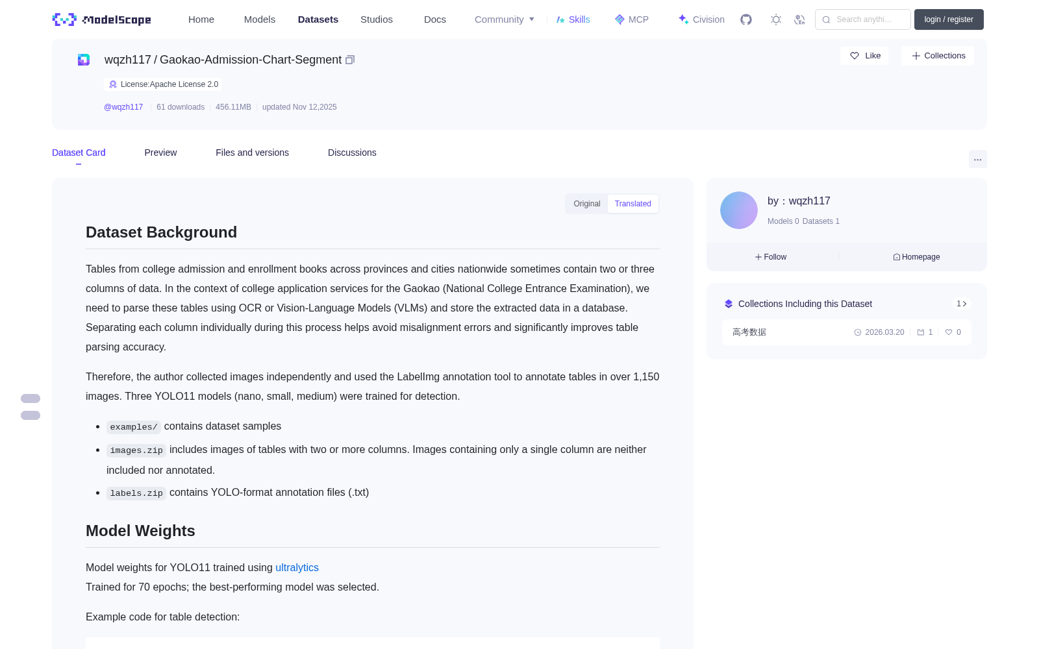
Task: Open Files and versions tab
Action: (x=252, y=153)
